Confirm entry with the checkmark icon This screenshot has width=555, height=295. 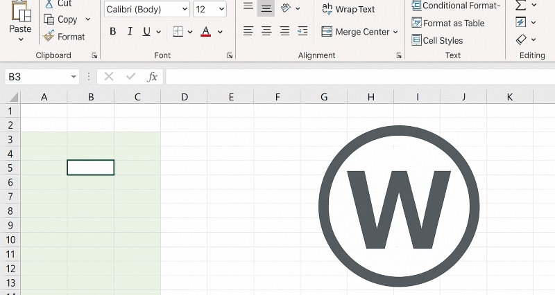(131, 77)
